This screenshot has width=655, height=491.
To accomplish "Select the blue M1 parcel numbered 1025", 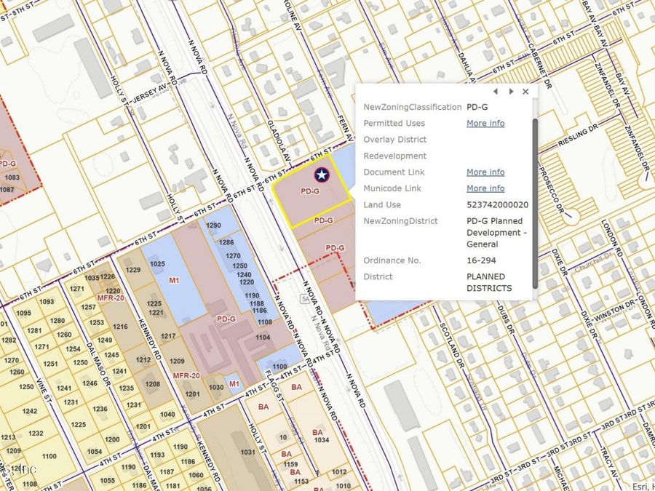I will [x=158, y=263].
